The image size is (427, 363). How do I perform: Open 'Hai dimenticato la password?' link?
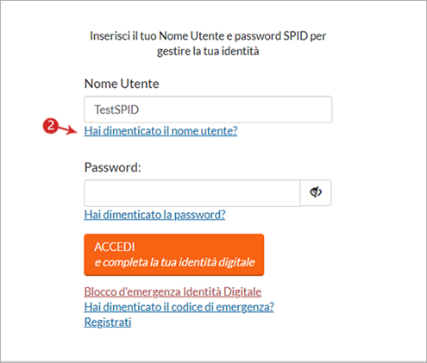[154, 215]
